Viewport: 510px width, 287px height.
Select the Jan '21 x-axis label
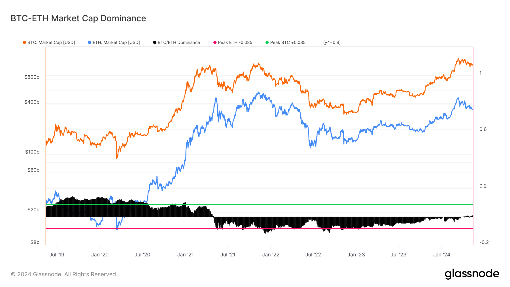185,255
